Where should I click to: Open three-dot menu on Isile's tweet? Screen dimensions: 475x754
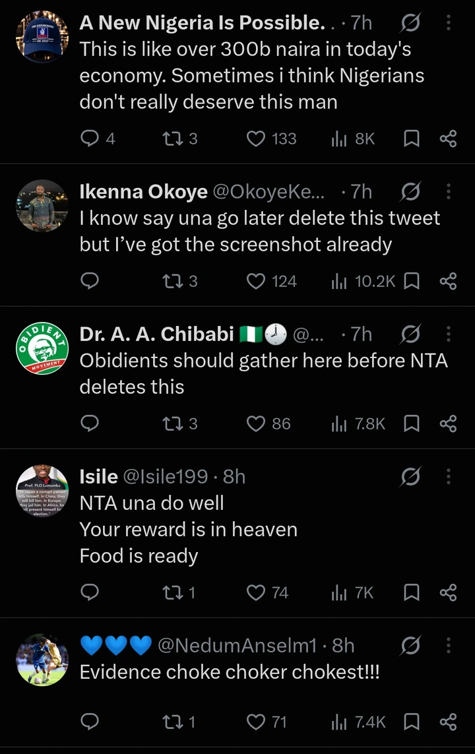click(449, 476)
